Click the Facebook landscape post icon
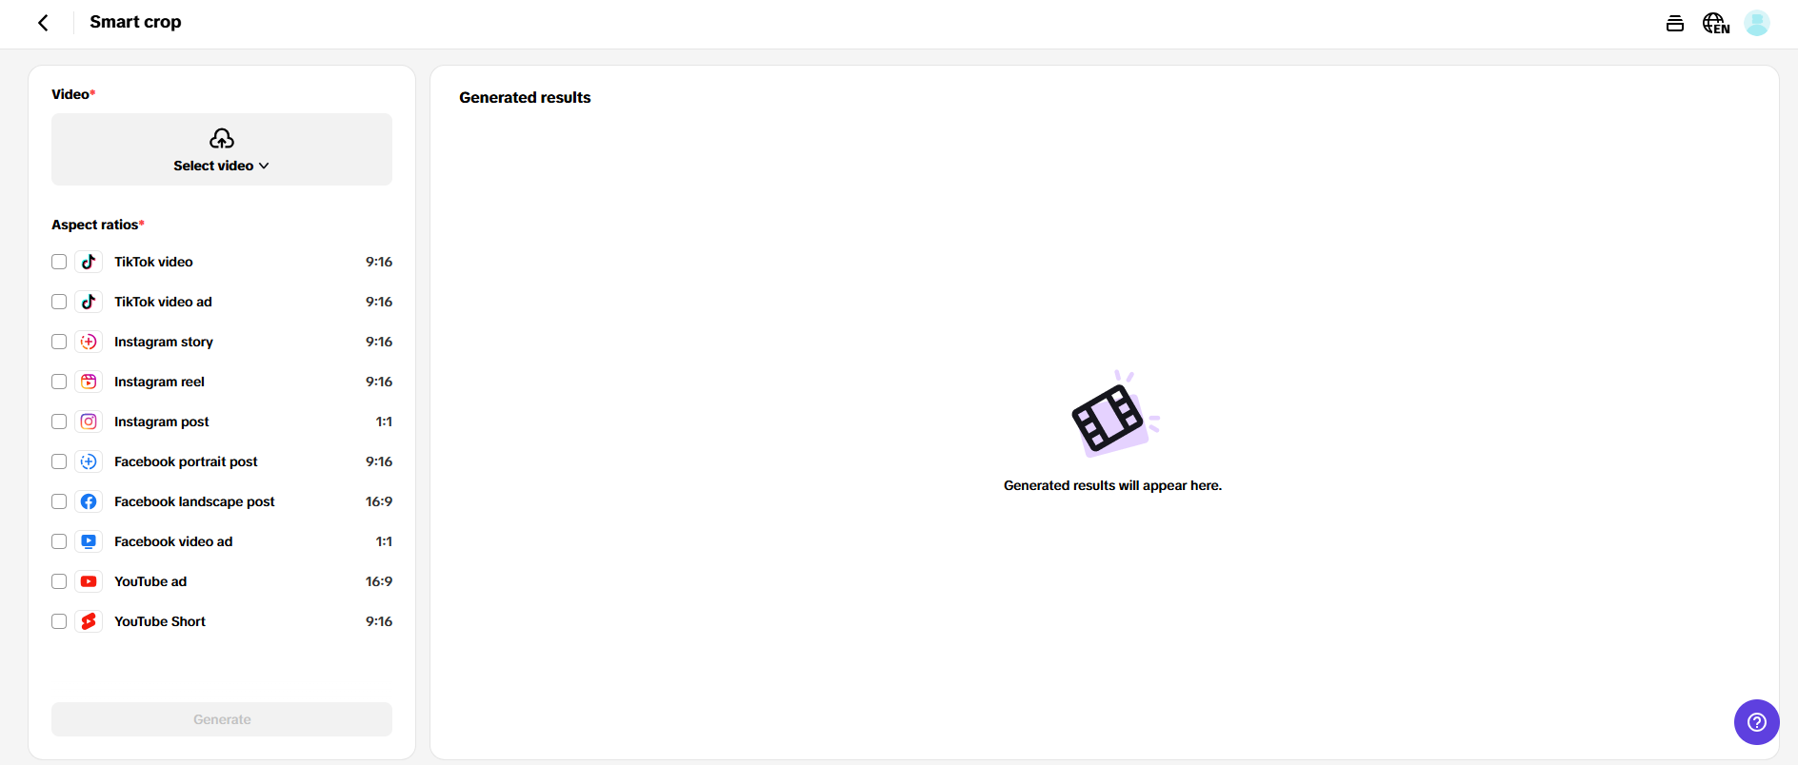This screenshot has width=1798, height=765. (x=89, y=501)
